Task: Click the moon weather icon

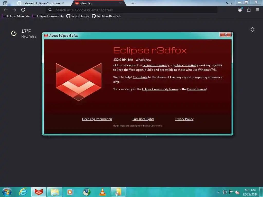Action: pyautogui.click(x=14, y=33)
